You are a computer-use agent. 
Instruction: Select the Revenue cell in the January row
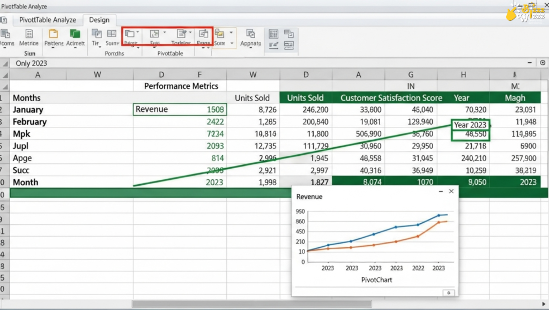click(180, 110)
